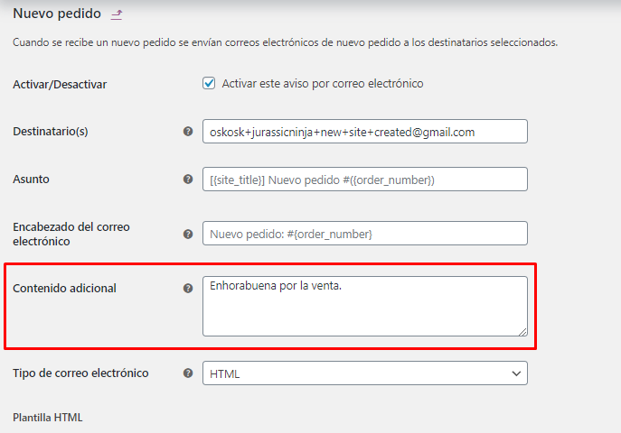Viewport: 621px width, 433px height.
Task: Click the 'Activar este aviso por correo electrónico' label text
Action: point(323,84)
